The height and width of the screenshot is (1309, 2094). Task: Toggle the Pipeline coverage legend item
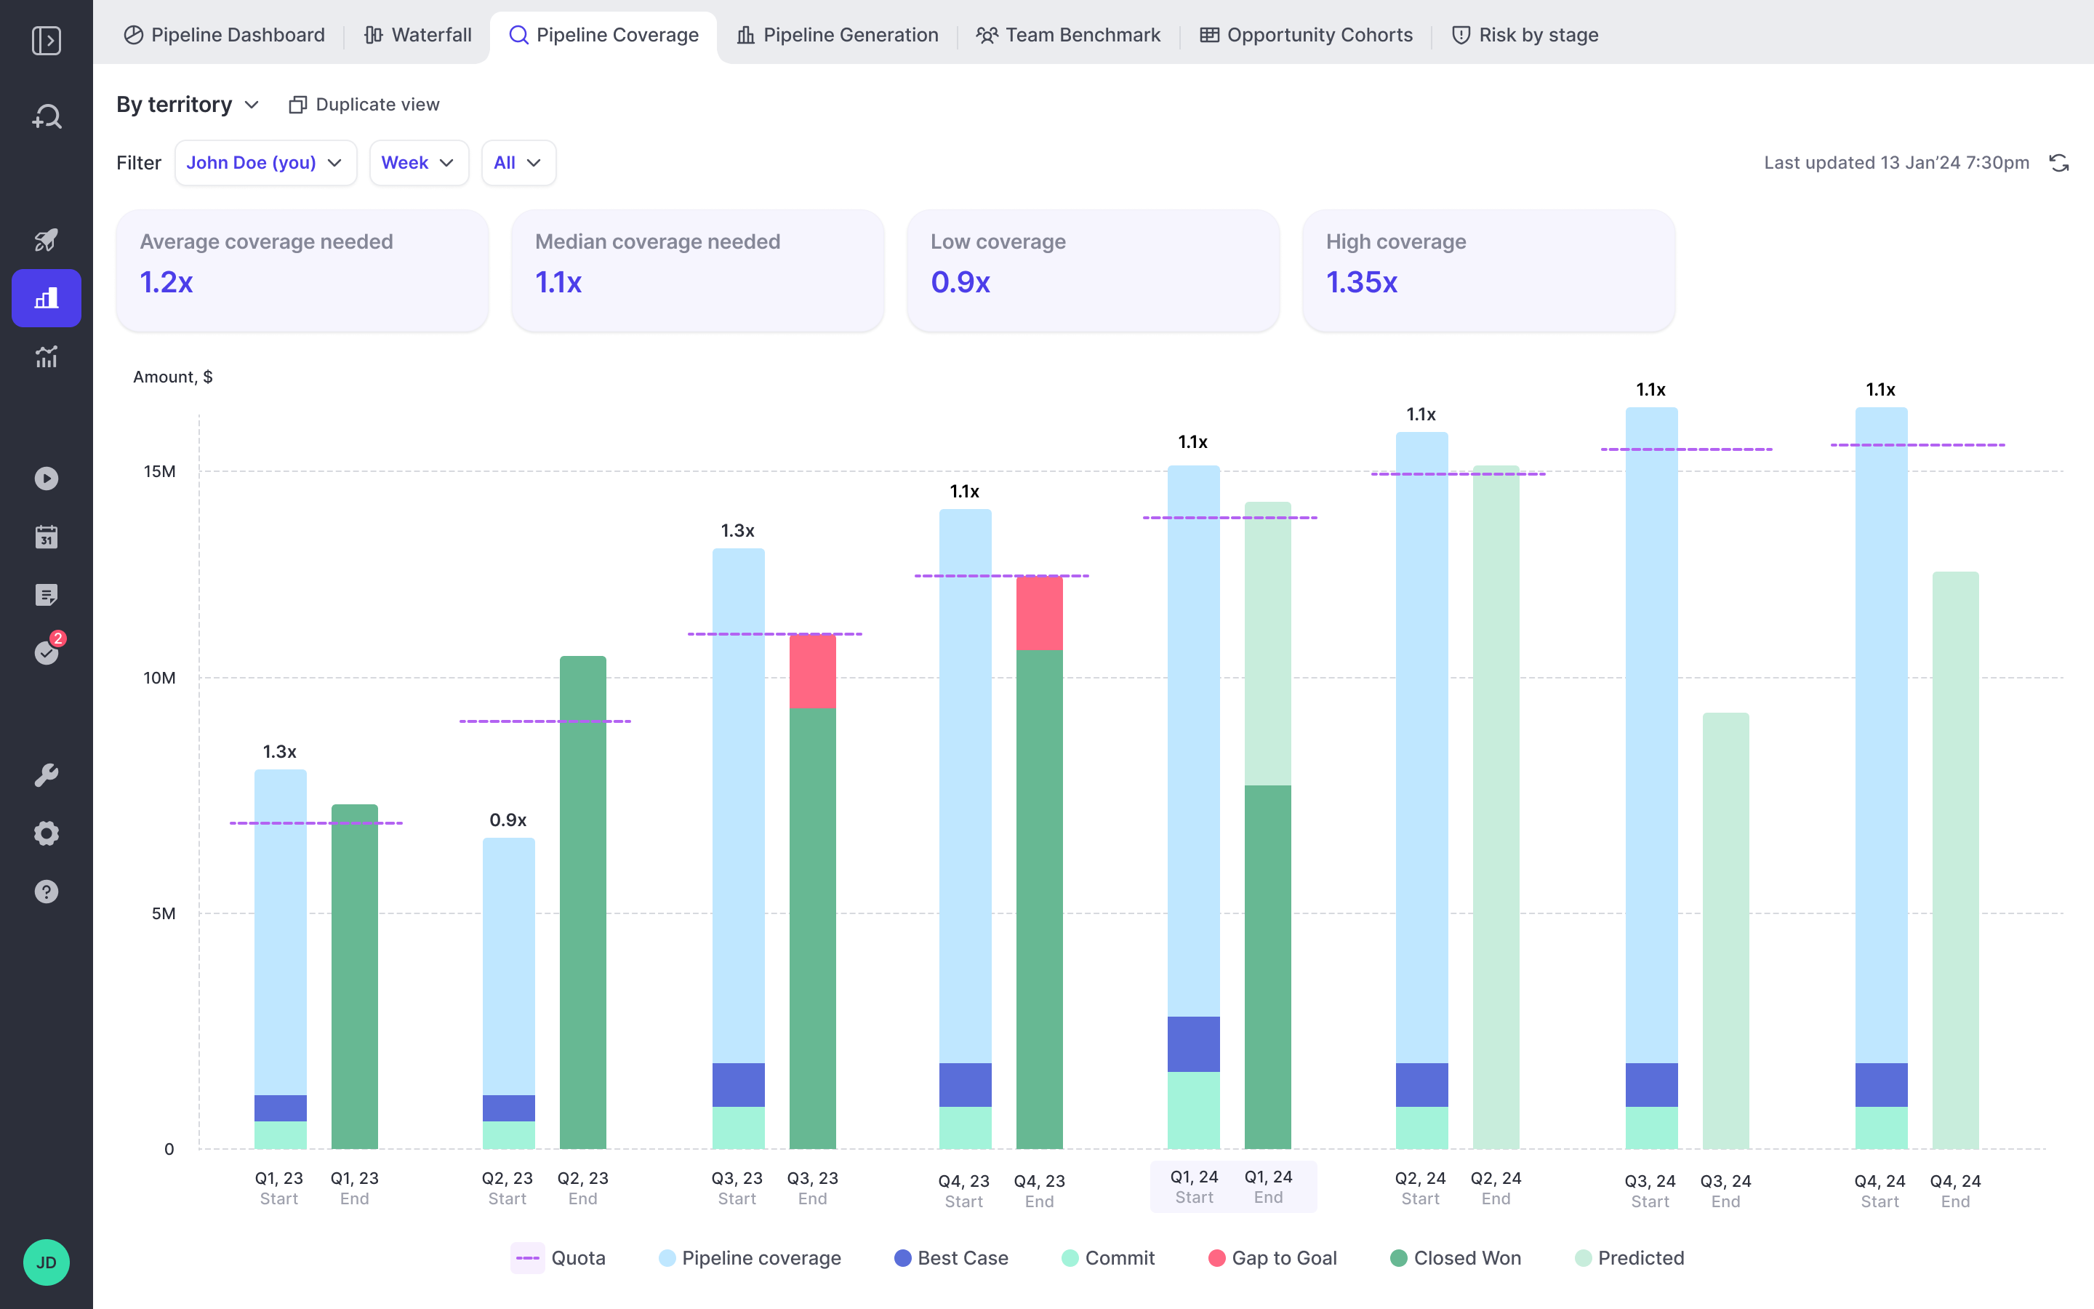[x=750, y=1258]
